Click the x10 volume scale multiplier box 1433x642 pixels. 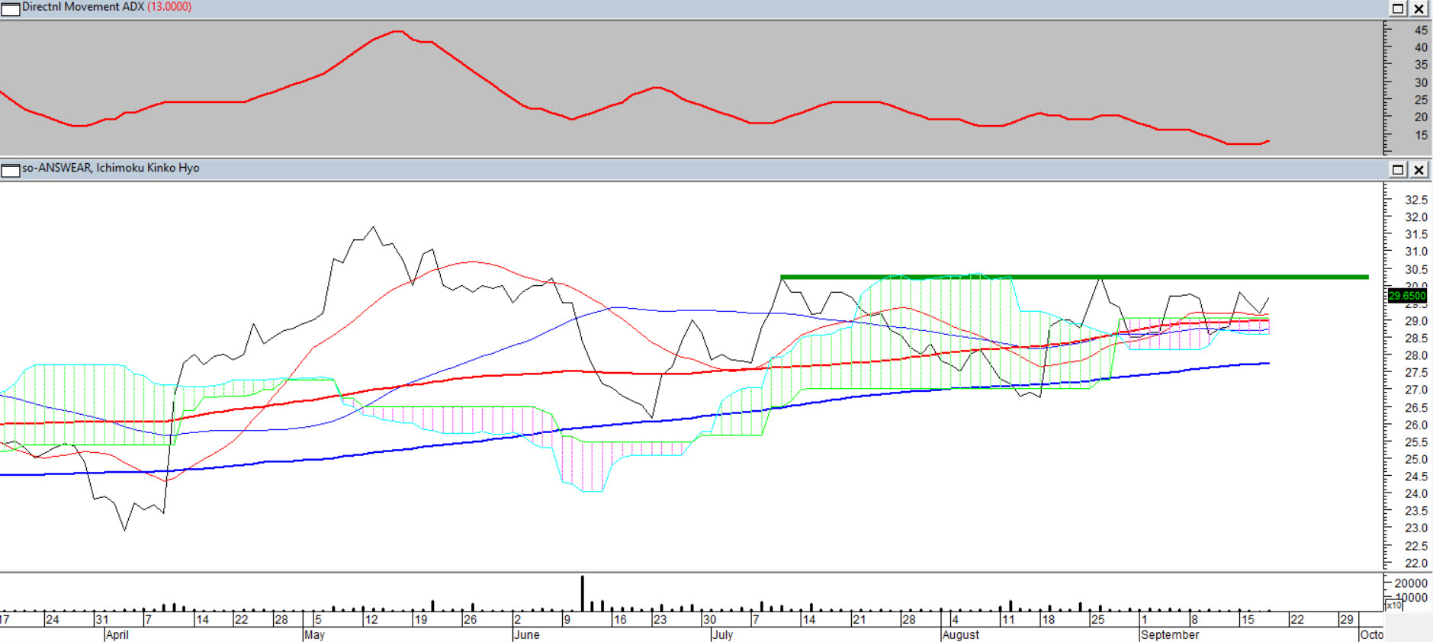(1393, 605)
